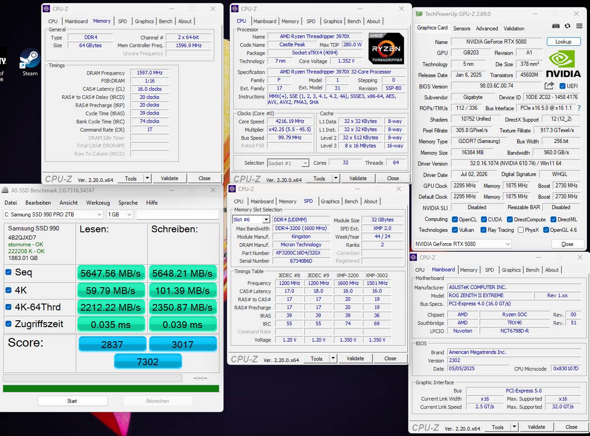This screenshot has width=590, height=436.
Task: Switch to Validation tab in GPU-Z
Action: tap(514, 29)
